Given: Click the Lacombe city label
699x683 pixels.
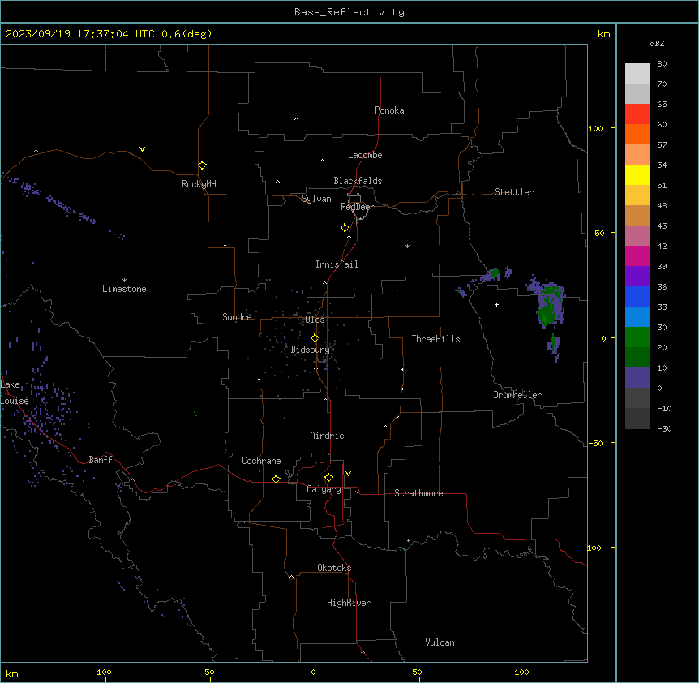Looking at the screenshot, I should pyautogui.click(x=365, y=155).
